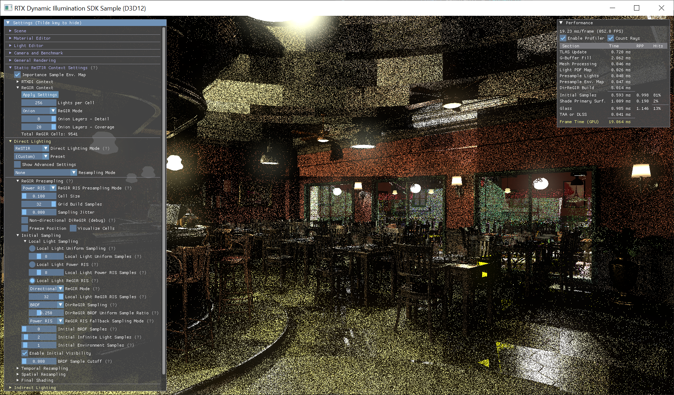Click the Apply Settings button
Viewport: 674px width, 395px height.
pyautogui.click(x=40, y=95)
